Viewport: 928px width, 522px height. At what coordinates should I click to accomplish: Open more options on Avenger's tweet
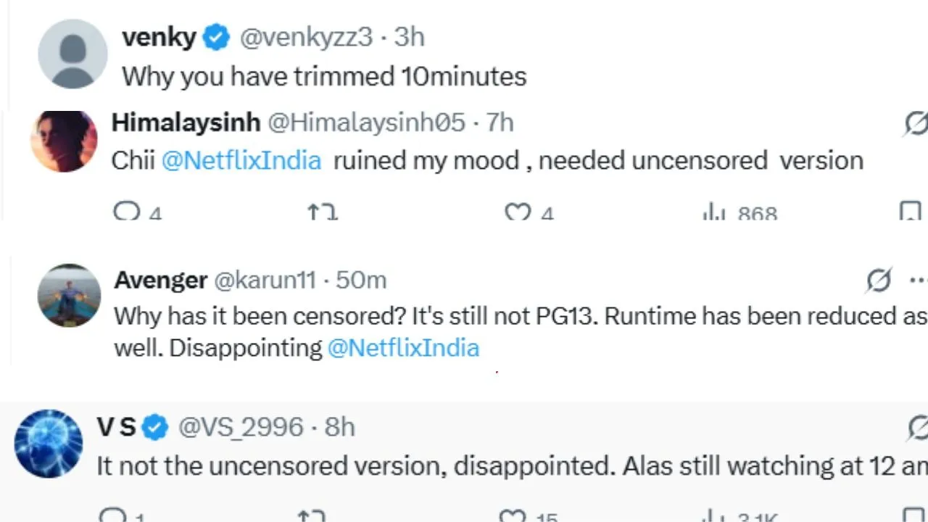(918, 280)
